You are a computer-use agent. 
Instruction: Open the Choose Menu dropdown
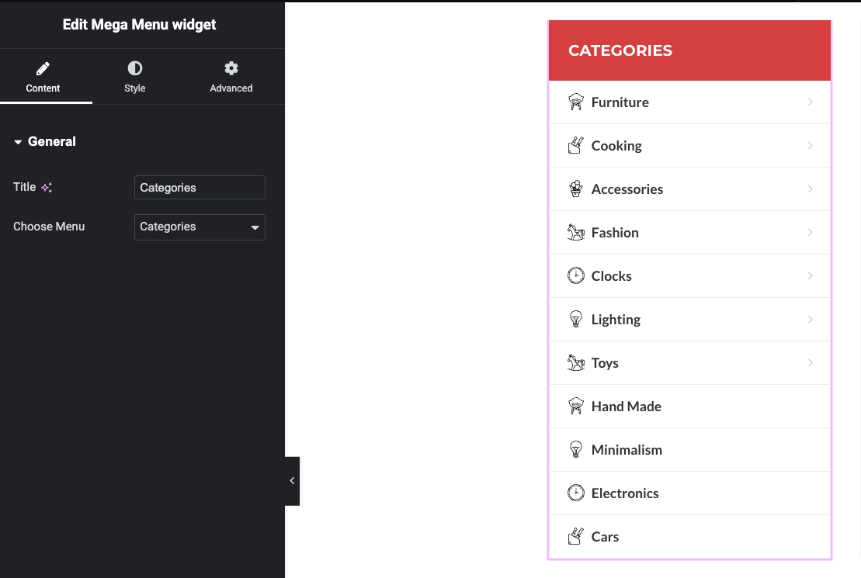click(x=200, y=227)
